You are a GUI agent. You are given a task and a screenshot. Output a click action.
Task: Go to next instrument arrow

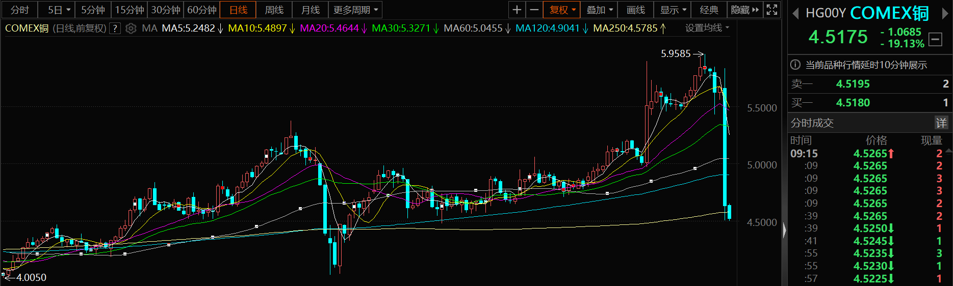[x=944, y=13]
